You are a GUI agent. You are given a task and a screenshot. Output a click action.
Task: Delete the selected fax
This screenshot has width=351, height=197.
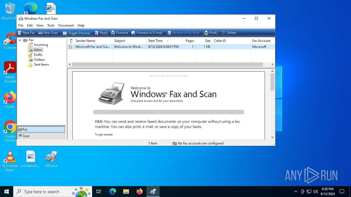[229, 33]
